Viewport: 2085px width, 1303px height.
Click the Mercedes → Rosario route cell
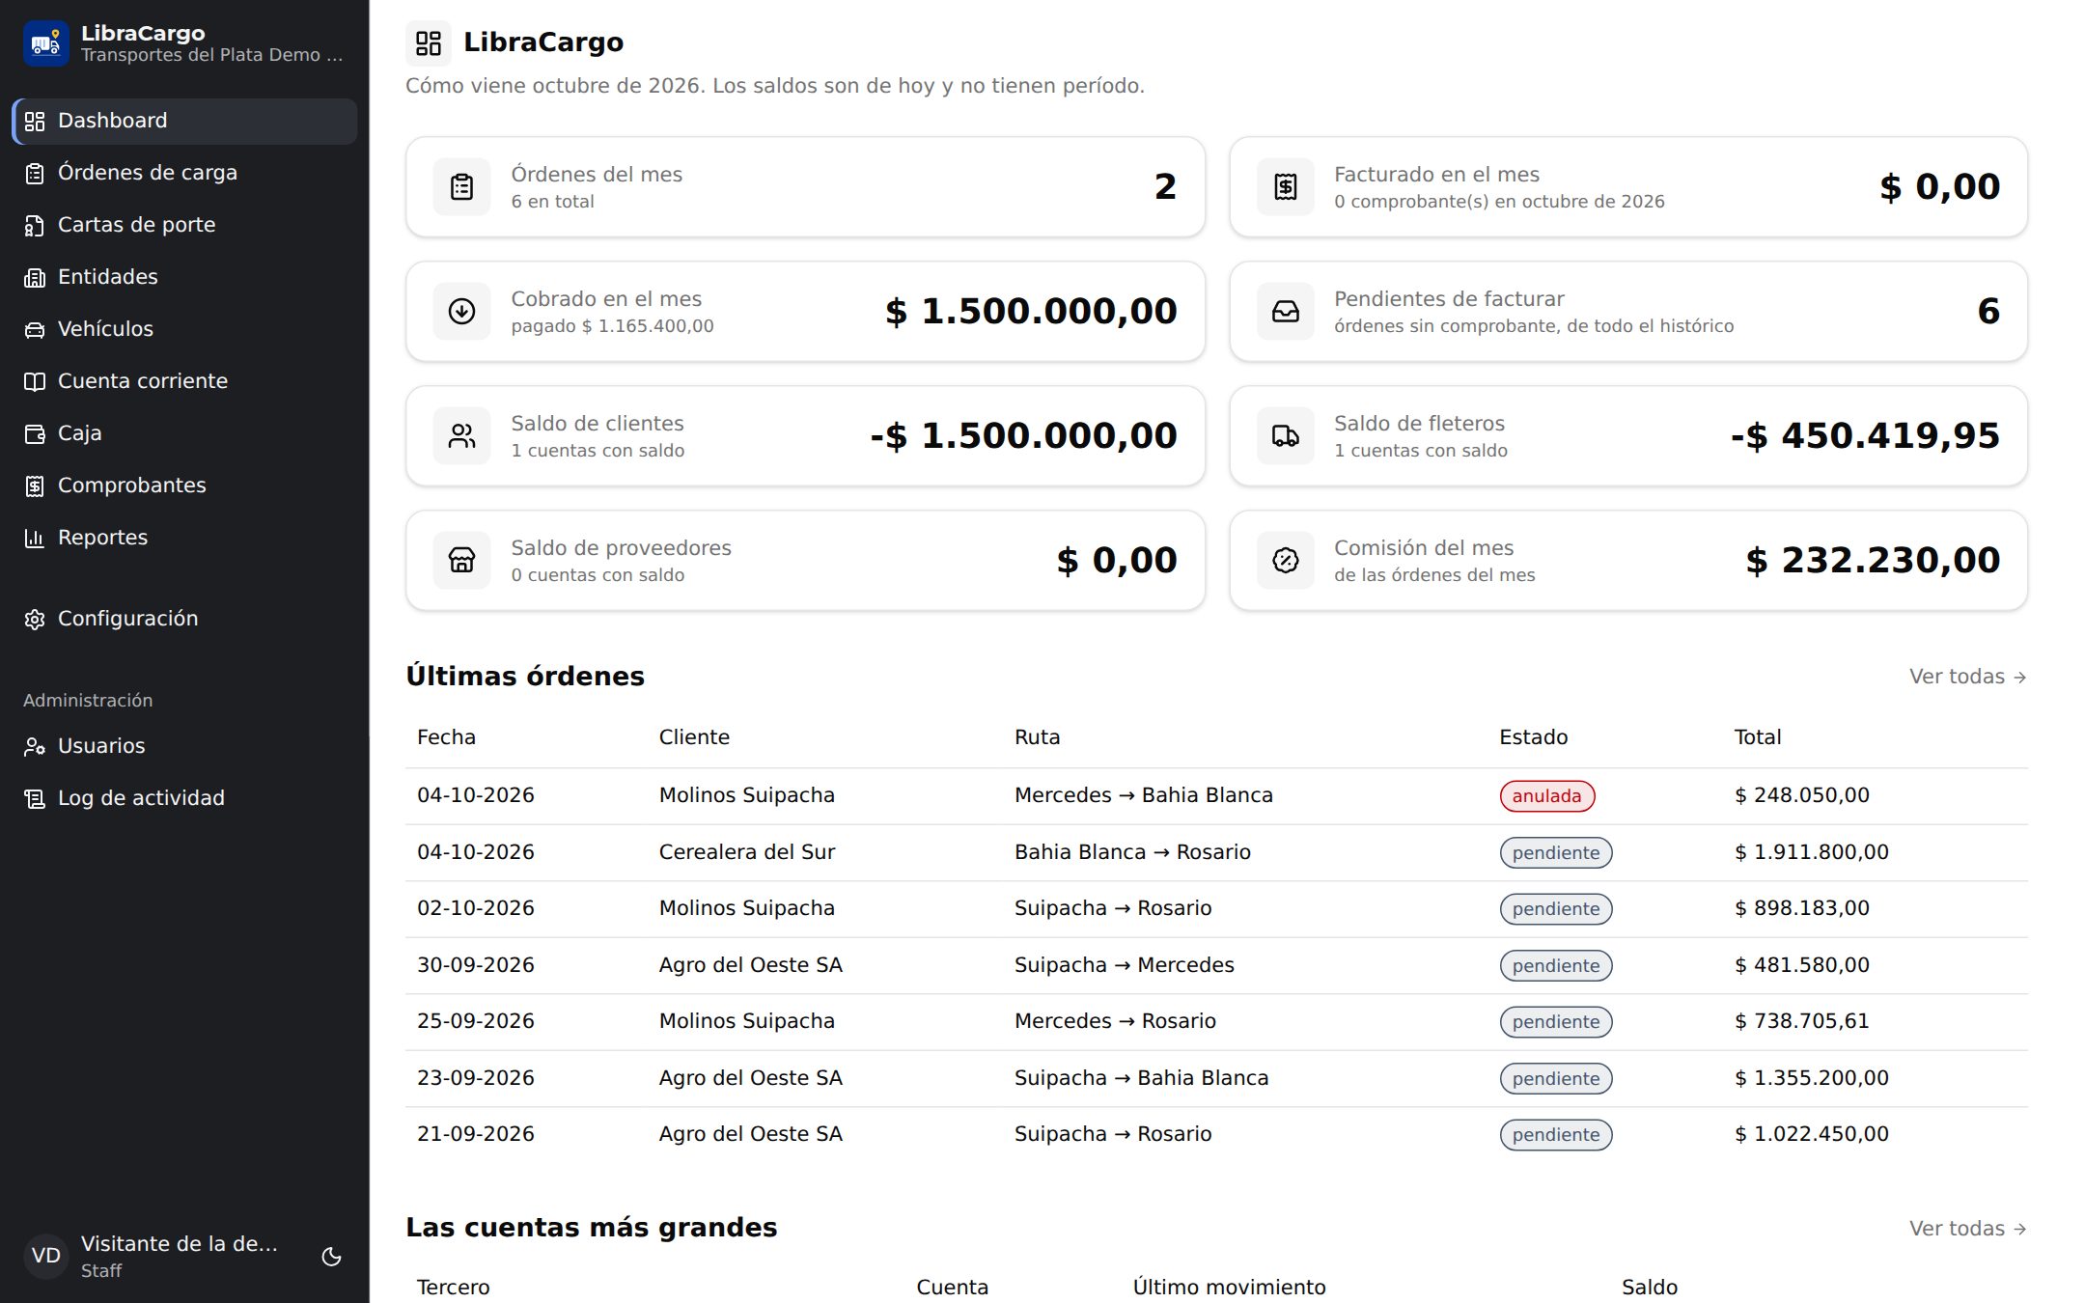(1115, 1021)
